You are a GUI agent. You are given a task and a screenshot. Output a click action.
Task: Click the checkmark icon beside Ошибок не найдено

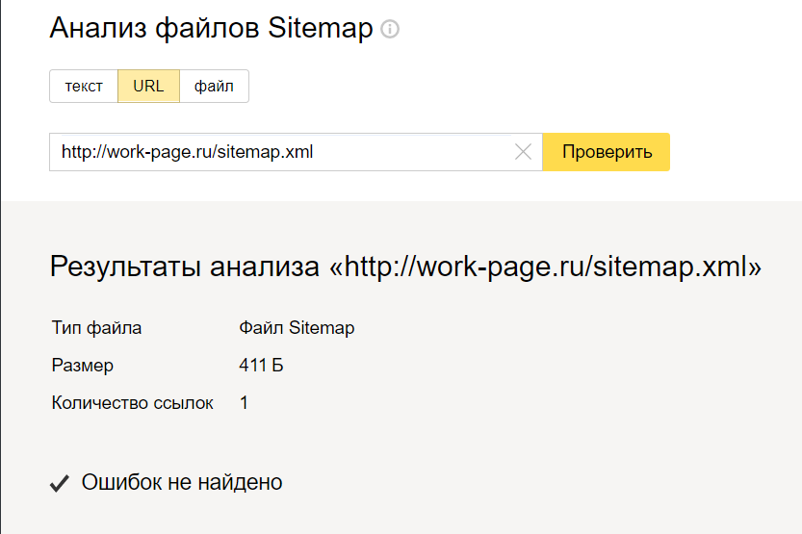(60, 483)
